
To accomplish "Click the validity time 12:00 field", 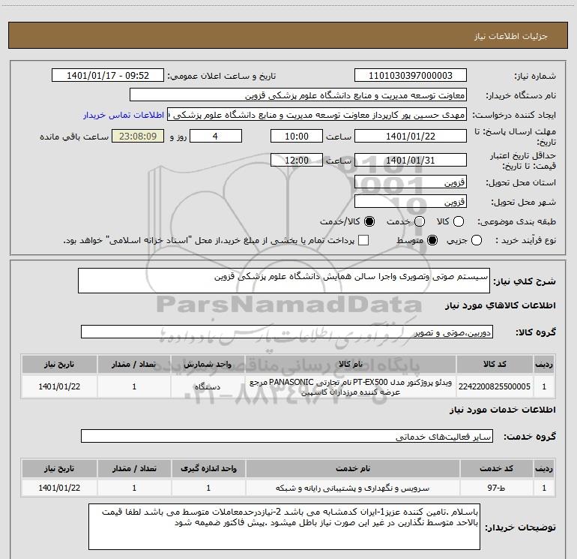I will click(x=297, y=161).
